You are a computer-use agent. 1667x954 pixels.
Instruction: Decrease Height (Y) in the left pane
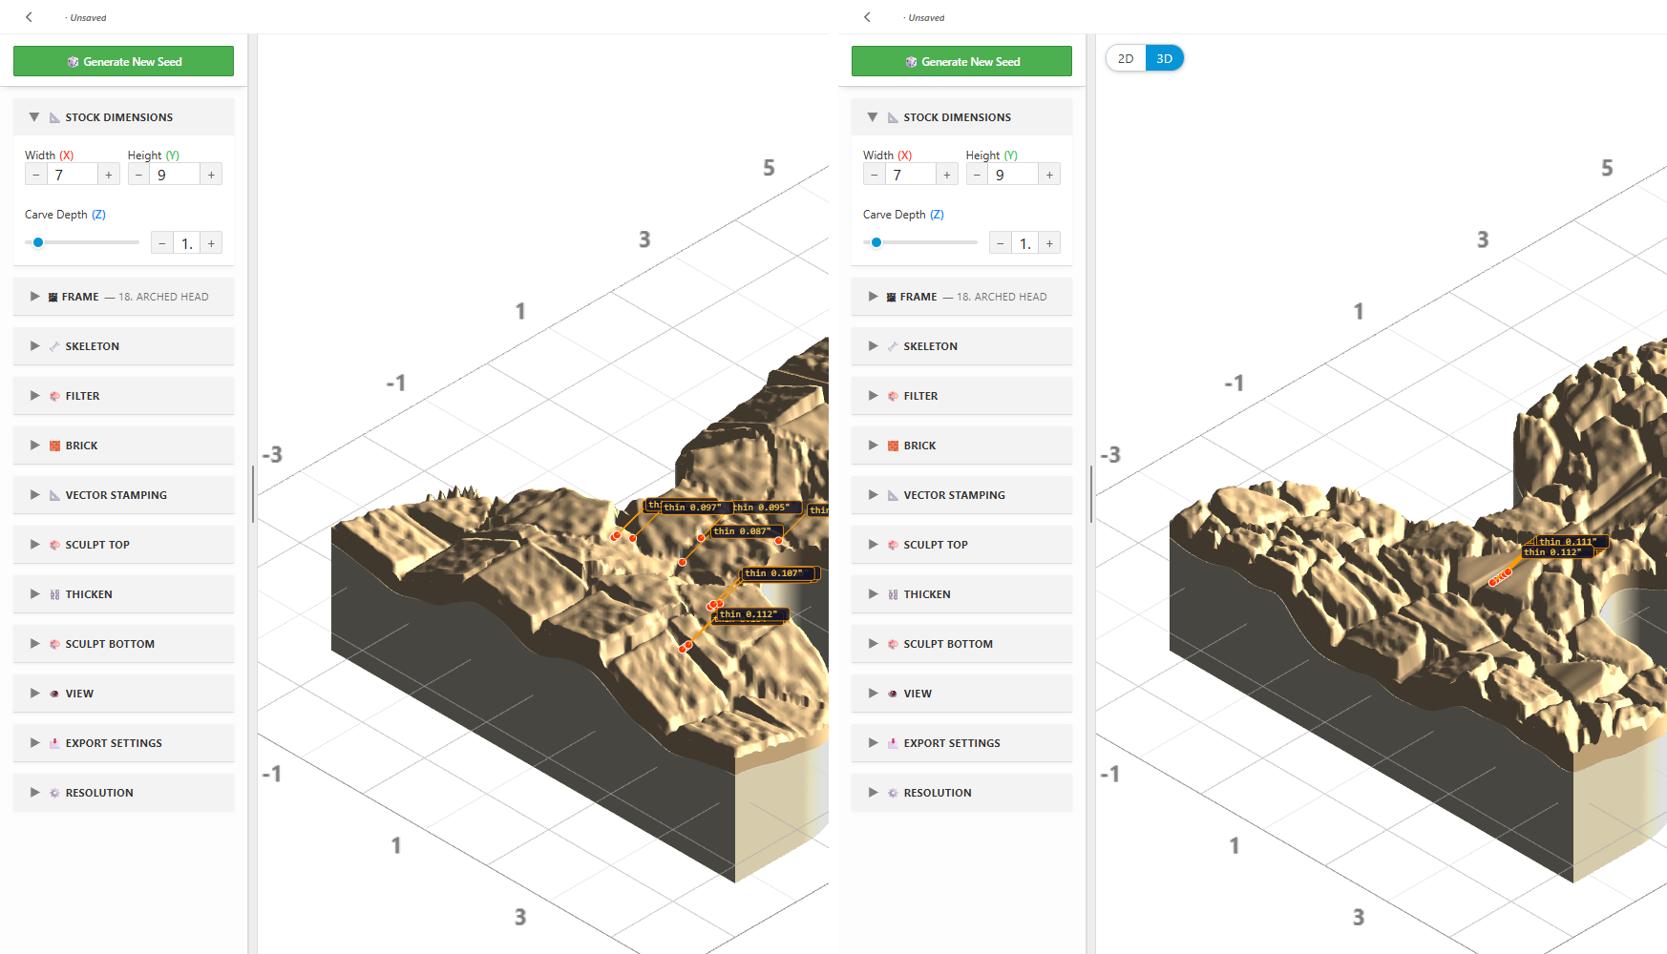point(139,175)
